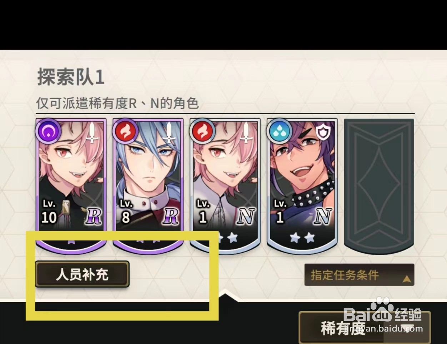This screenshot has width=447, height=344.
Task: Click the R rarity badge on Lv.10 card
Action: pos(94,216)
